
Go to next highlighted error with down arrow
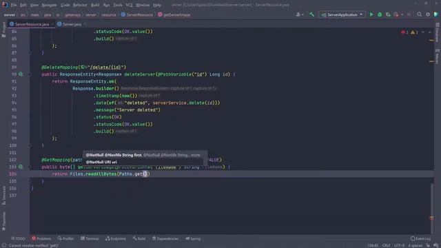(x=429, y=32)
